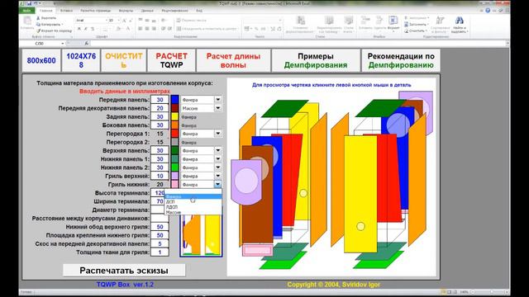This screenshot has height=297, width=529.
Task: Click the Формат по образцу painter icon
Action: click(x=39, y=31)
